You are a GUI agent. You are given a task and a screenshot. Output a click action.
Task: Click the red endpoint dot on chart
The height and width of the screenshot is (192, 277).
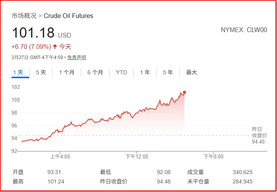point(184,92)
